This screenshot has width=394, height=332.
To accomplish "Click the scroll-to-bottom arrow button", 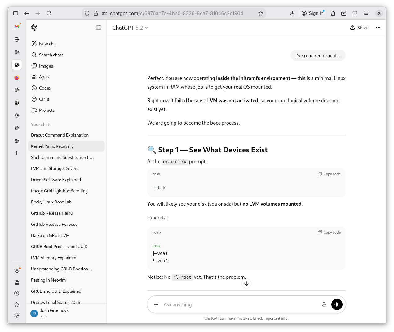I will click(246, 283).
